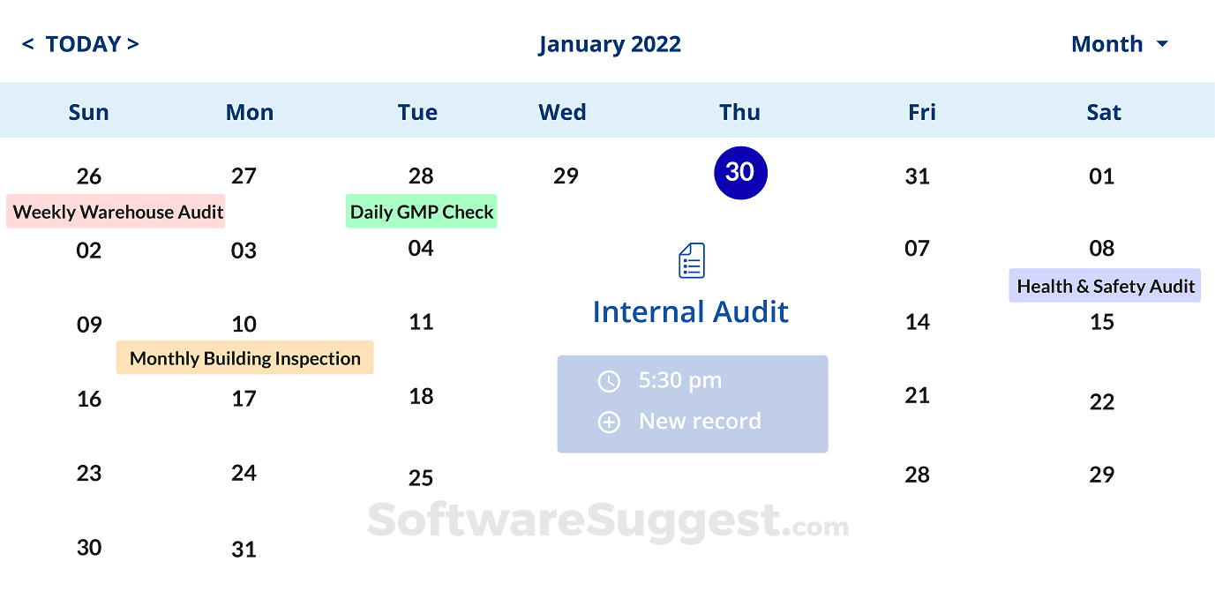The image size is (1215, 606).
Task: Click the Internal Audit document icon
Action: coord(691,260)
